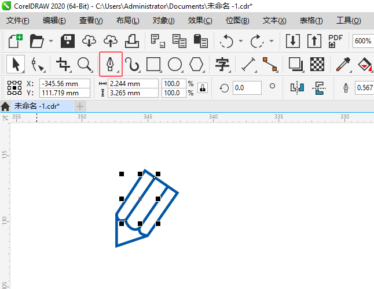Redo the last action
This screenshot has width=374, height=289.
[x=257, y=41]
